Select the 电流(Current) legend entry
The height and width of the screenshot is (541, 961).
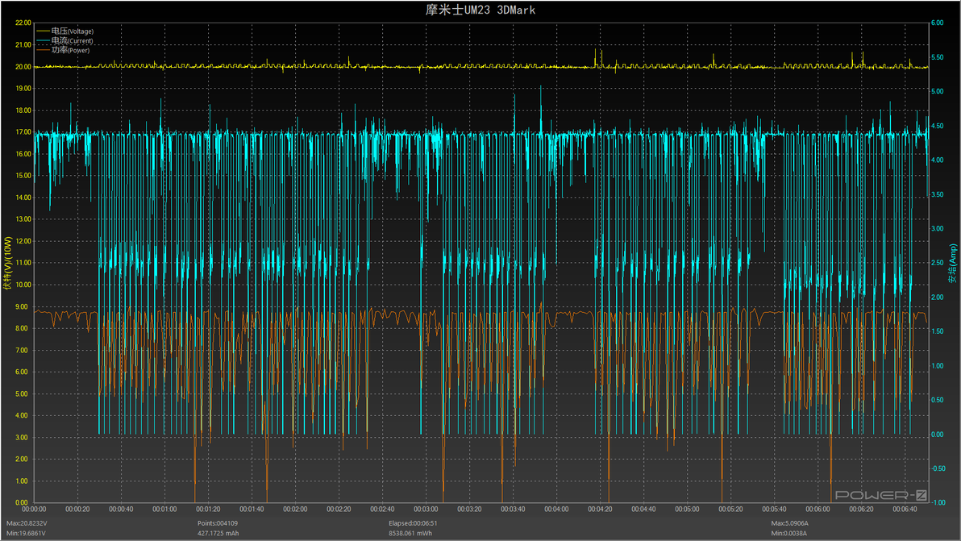[x=65, y=40]
